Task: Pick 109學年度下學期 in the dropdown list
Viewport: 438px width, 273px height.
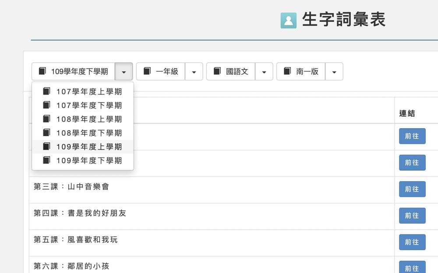Action: 83,161
